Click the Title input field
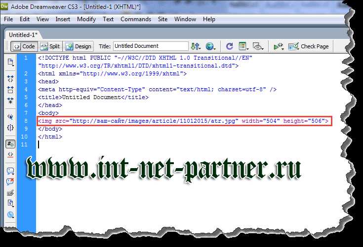Image resolution: width=363 pixels, height=247 pixels. (151, 46)
